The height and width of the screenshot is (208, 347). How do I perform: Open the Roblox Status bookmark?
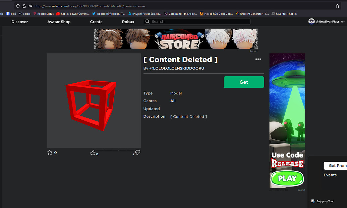(43, 13)
